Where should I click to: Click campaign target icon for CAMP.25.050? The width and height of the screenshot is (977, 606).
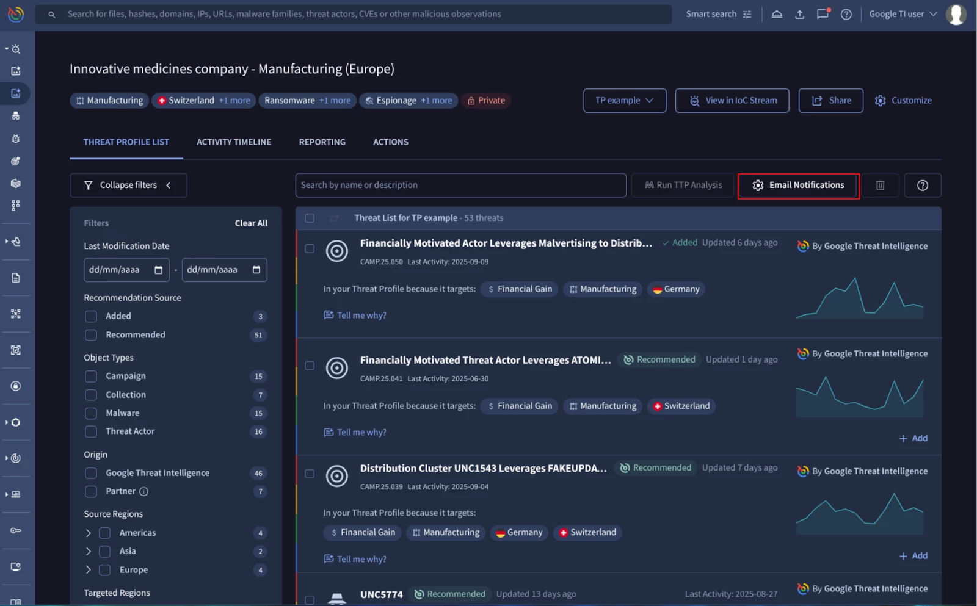click(336, 251)
